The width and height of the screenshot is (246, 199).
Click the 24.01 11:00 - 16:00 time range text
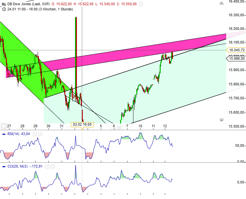click(x=40, y=9)
